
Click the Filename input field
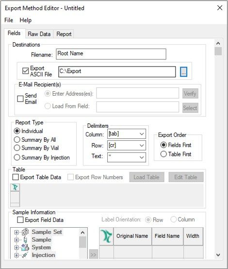[111, 54]
